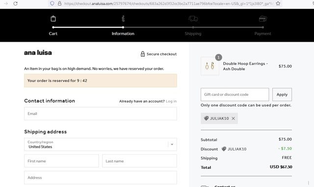Focus the Gift card or discount code field
Screen dimensions: 314x187
(235, 94)
